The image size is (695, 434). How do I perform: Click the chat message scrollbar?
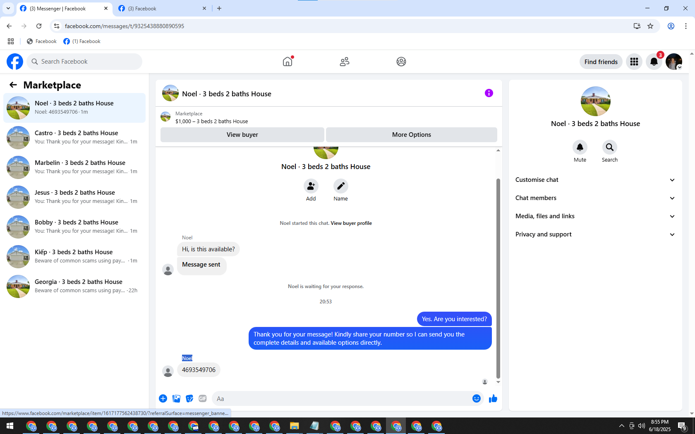(x=498, y=278)
